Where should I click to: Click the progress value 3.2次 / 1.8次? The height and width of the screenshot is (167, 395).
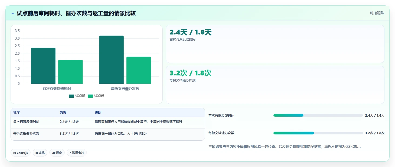coord(375,133)
